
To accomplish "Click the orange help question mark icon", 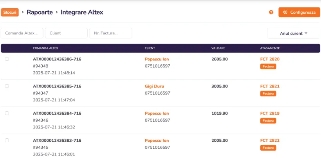I will [x=271, y=12].
